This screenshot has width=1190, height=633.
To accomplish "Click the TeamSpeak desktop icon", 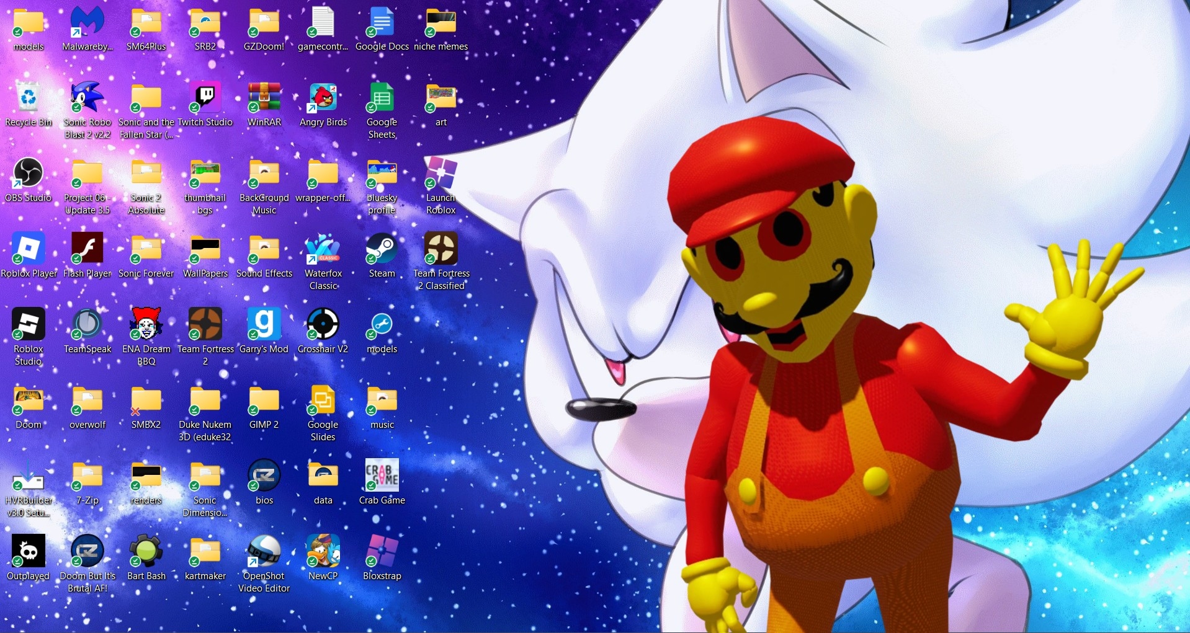I will click(87, 325).
